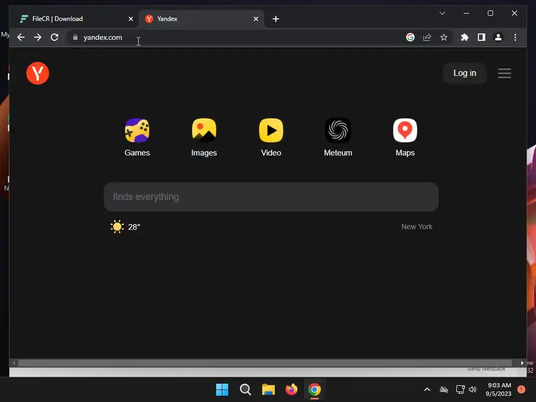Open the notification badge
This screenshot has height=402, width=536.
click(x=521, y=389)
